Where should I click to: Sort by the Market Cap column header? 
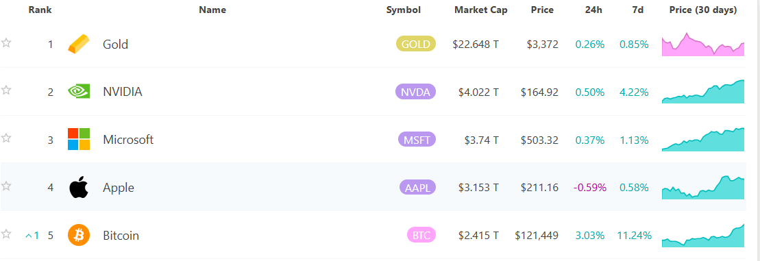[481, 10]
